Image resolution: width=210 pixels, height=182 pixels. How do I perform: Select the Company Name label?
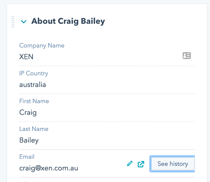(x=42, y=45)
